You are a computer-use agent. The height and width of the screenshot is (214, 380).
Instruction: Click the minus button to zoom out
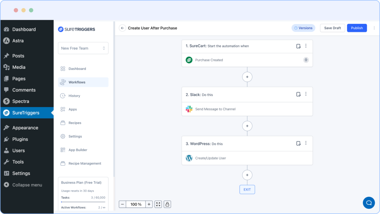pos(122,204)
